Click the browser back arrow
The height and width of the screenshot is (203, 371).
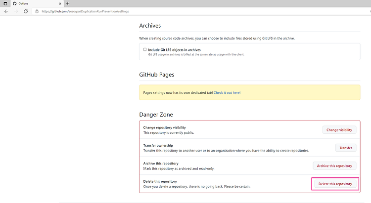tap(6, 11)
